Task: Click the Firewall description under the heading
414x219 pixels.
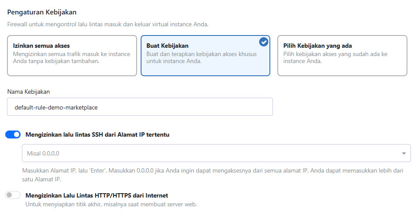Action: tap(108, 24)
